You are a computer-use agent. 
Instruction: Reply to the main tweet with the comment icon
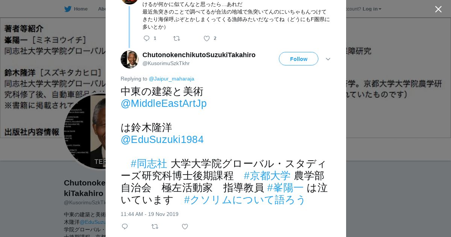[125, 226]
